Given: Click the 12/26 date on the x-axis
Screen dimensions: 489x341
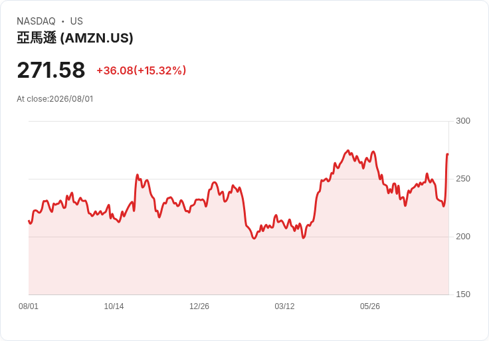Looking at the screenshot, I should click(x=199, y=306).
